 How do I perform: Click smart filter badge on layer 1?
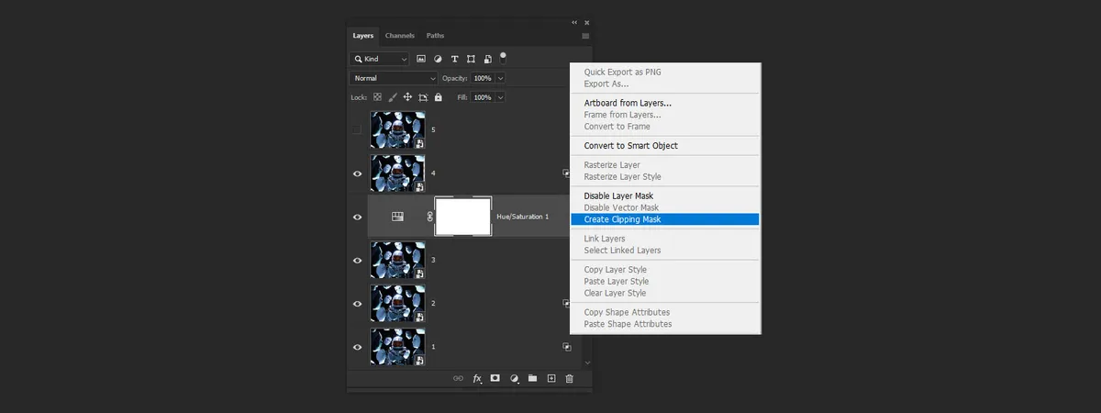[x=567, y=347]
